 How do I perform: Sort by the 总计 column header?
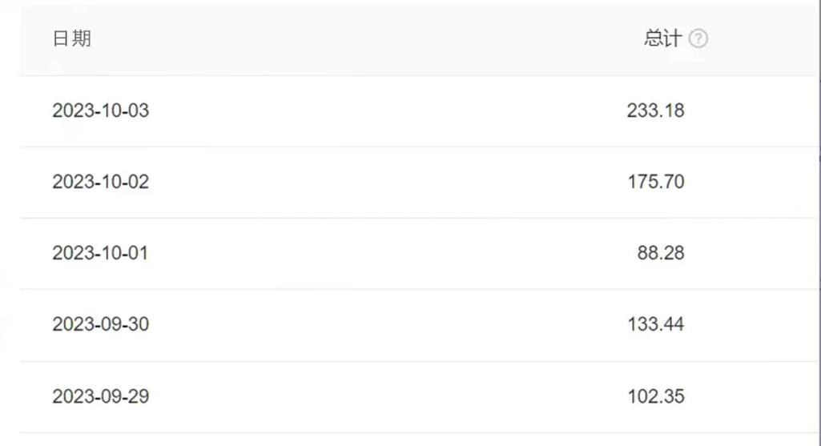[663, 38]
